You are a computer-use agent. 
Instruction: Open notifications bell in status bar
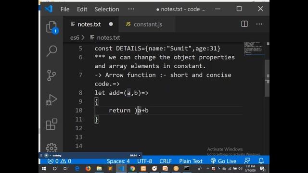coord(261,161)
